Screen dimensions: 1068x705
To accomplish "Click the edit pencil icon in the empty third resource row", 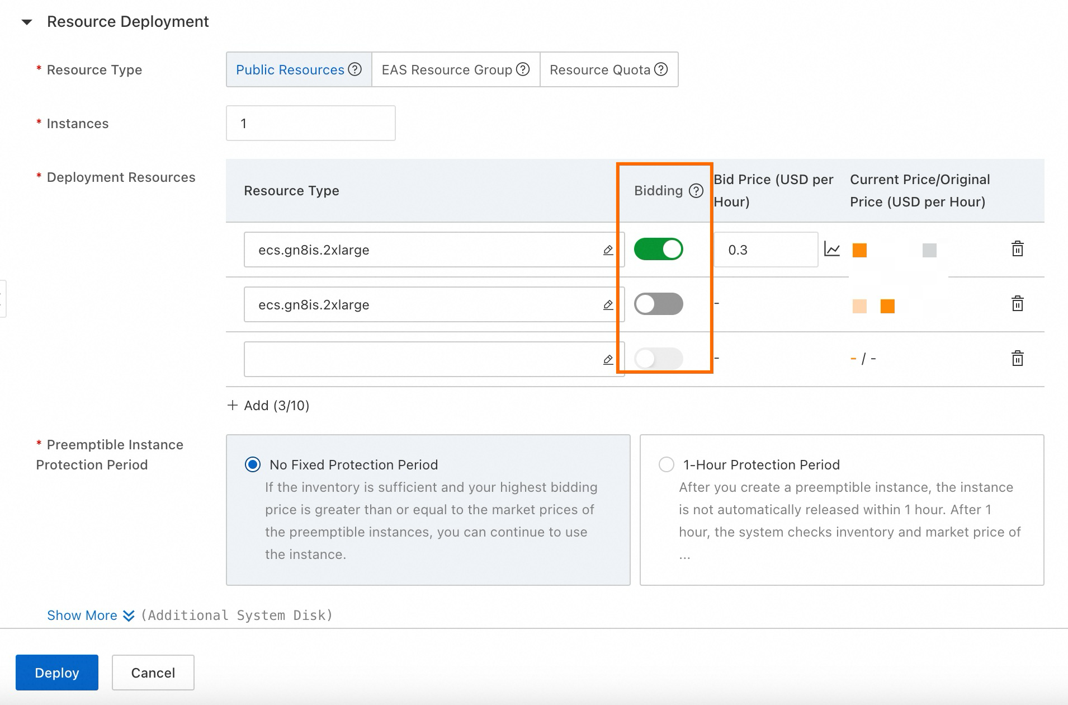I will point(608,360).
